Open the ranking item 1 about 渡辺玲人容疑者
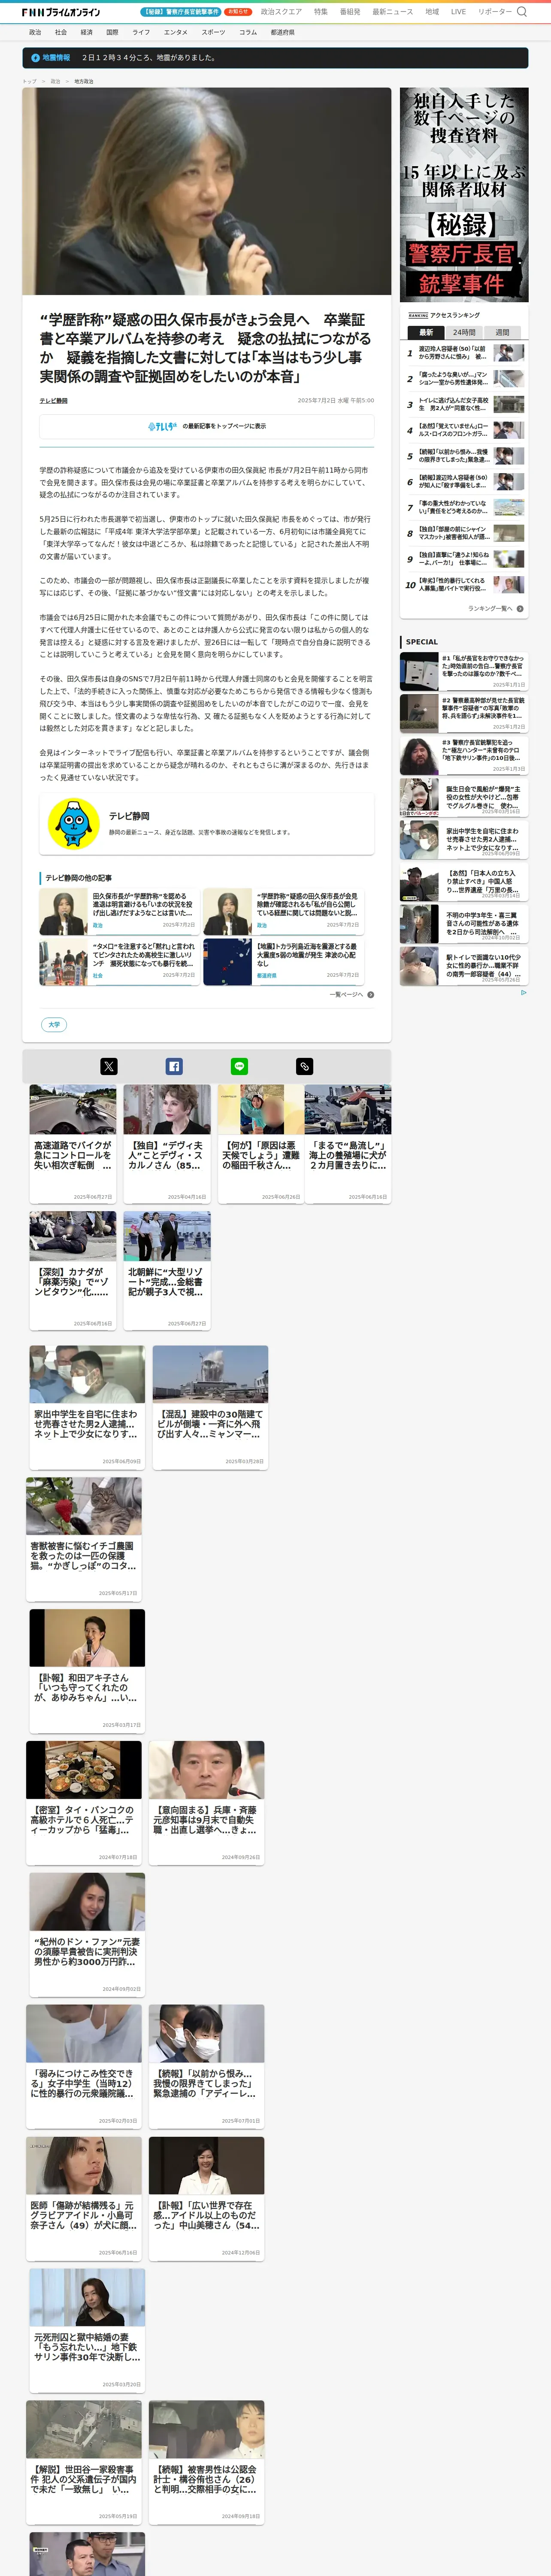The width and height of the screenshot is (551, 2576). click(465, 353)
